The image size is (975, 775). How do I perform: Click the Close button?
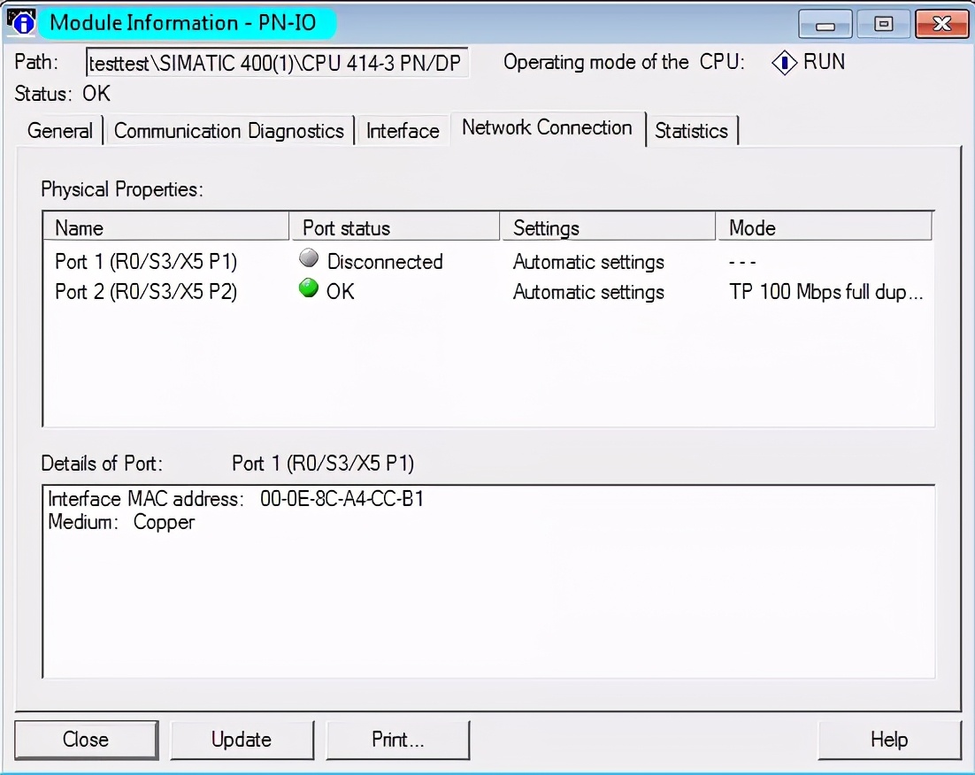pos(86,740)
